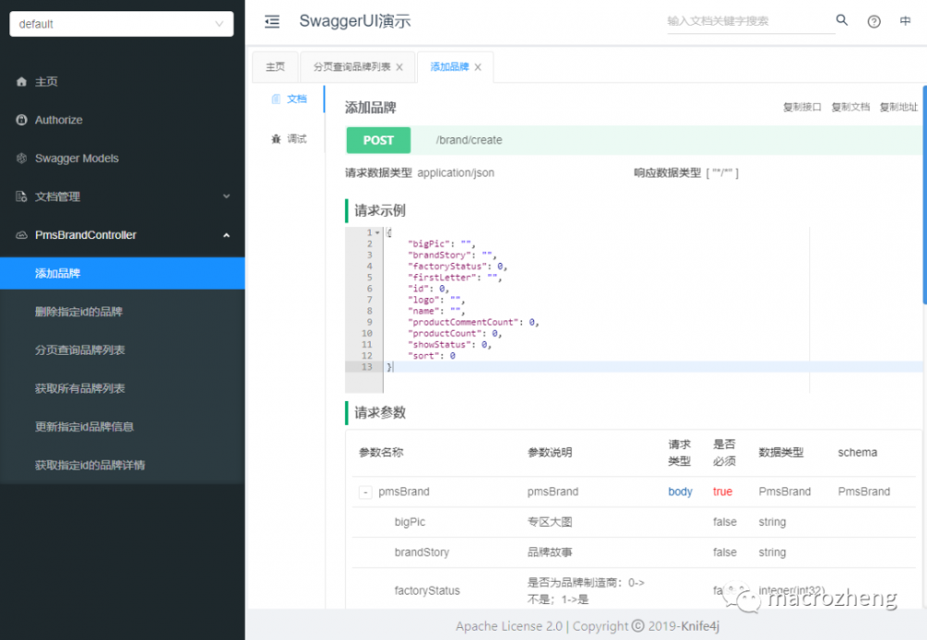Switch to the 分页查询品牌列表 tab

[x=350, y=66]
